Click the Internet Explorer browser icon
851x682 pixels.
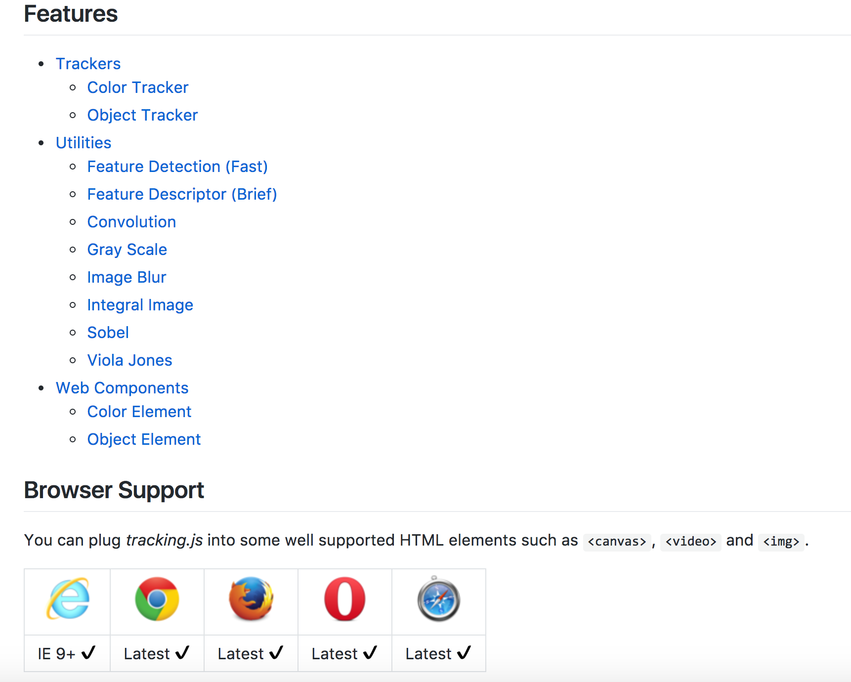[68, 599]
